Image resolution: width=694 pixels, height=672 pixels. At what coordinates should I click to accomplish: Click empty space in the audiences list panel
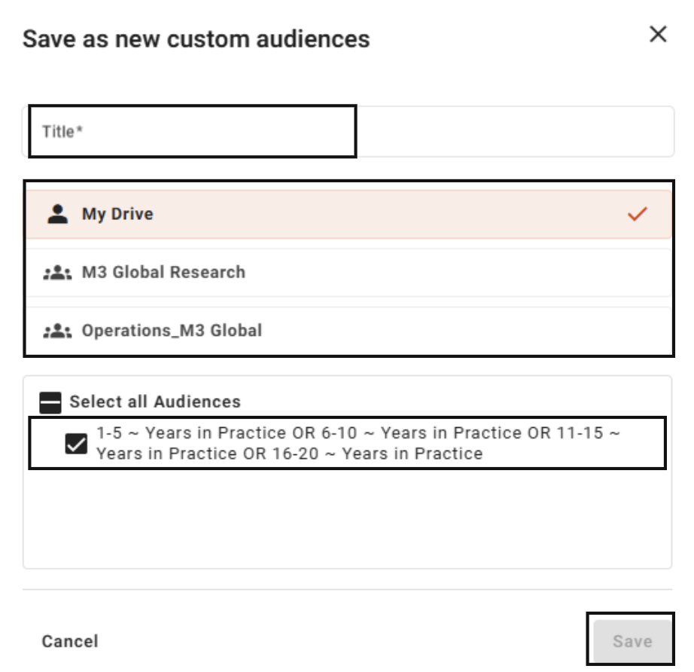coord(348,518)
